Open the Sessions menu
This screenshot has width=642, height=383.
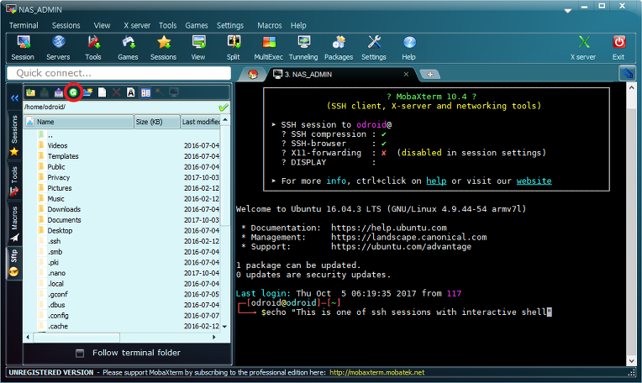(66, 25)
